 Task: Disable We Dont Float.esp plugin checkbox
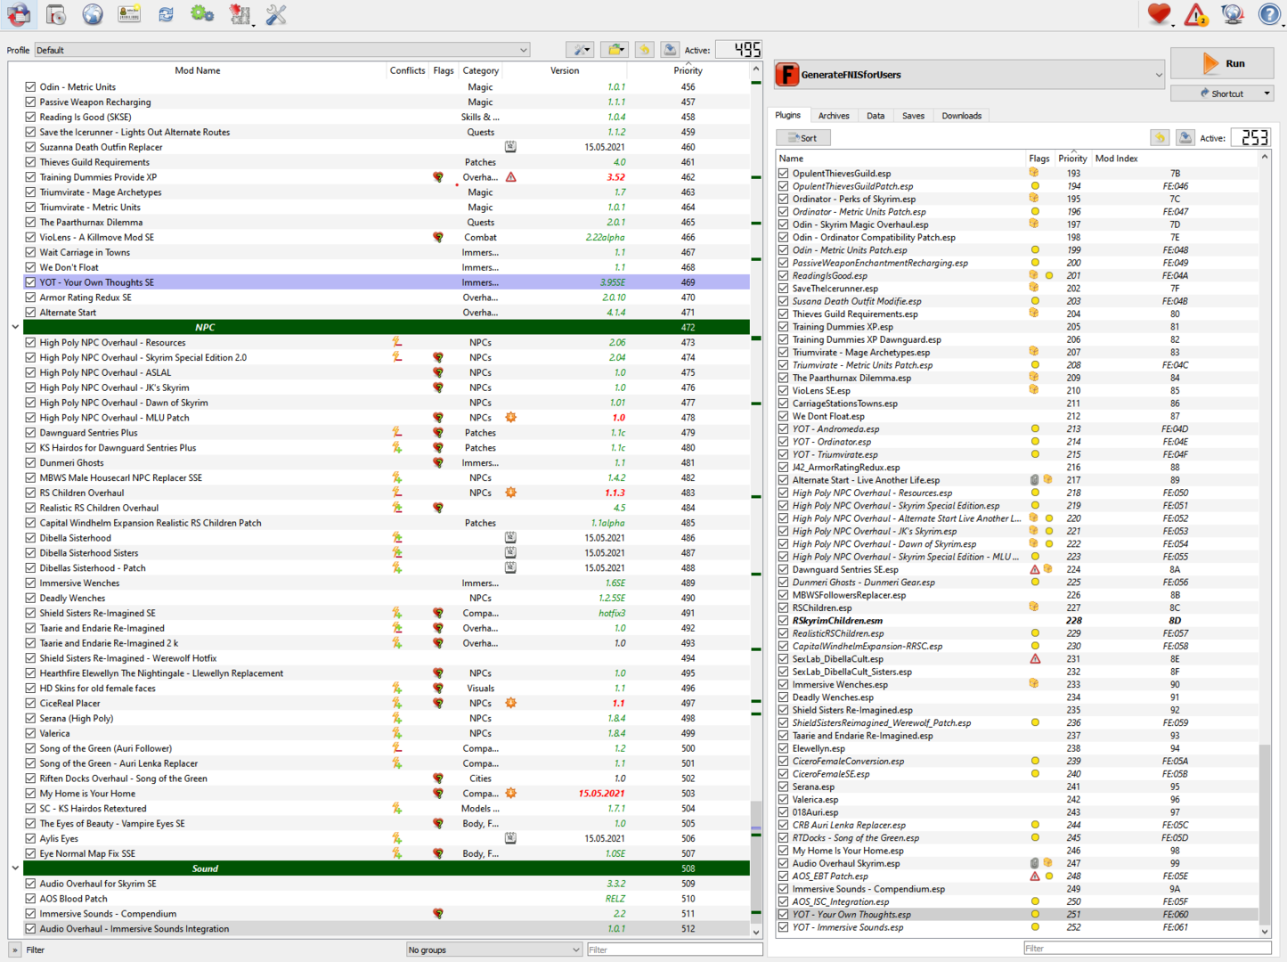[784, 416]
